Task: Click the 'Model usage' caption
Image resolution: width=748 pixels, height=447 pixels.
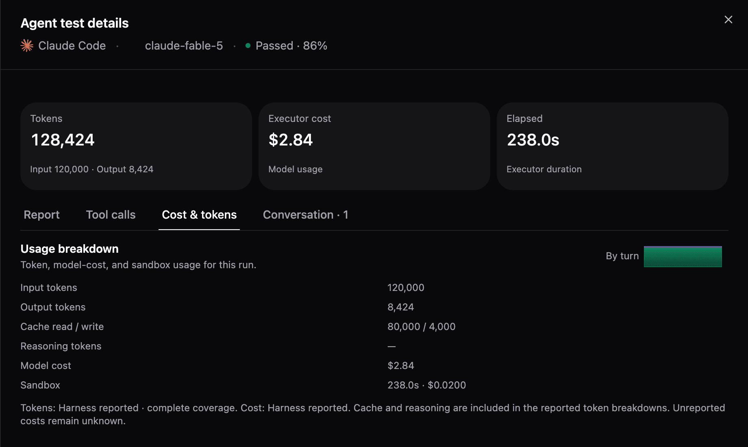Action: pyautogui.click(x=295, y=169)
